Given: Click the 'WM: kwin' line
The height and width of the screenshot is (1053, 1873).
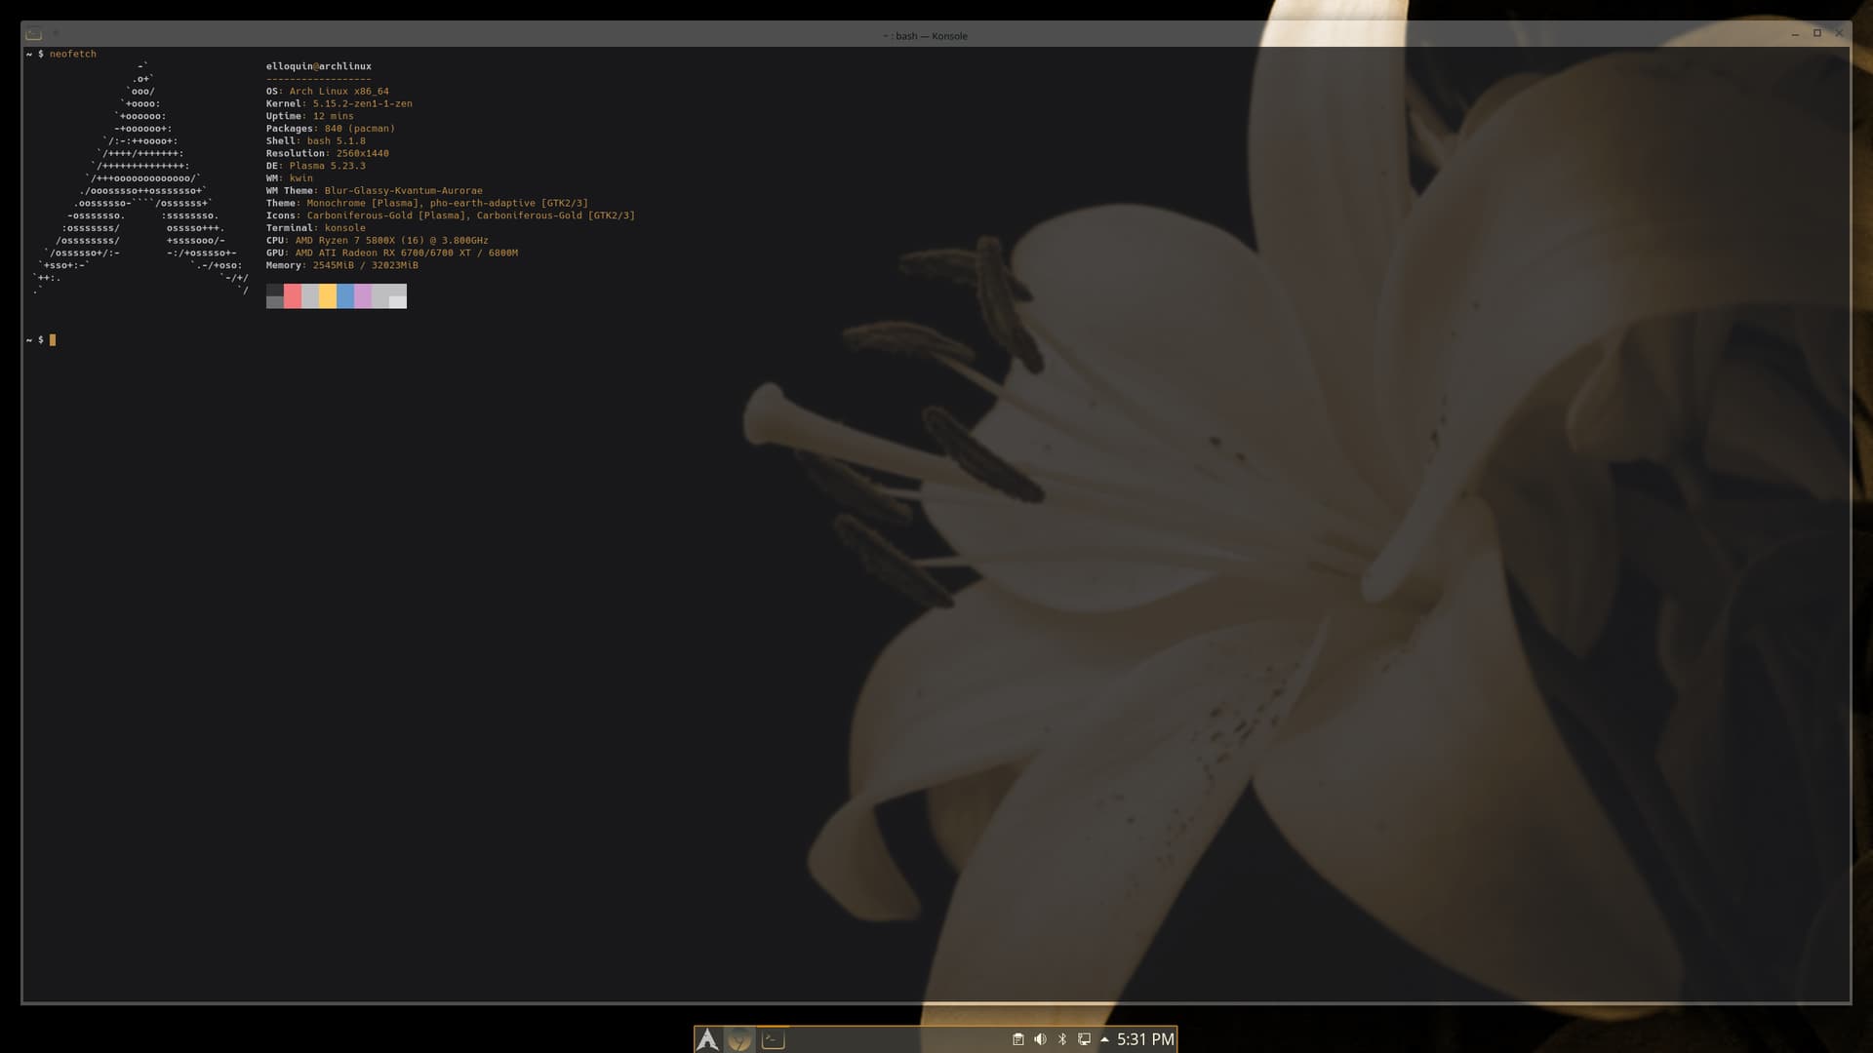Looking at the screenshot, I should pyautogui.click(x=290, y=178).
